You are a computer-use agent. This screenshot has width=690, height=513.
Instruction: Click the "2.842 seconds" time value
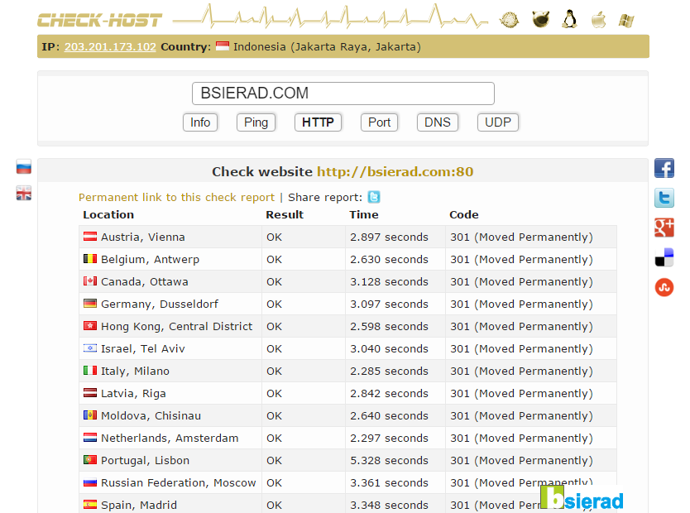click(x=389, y=393)
